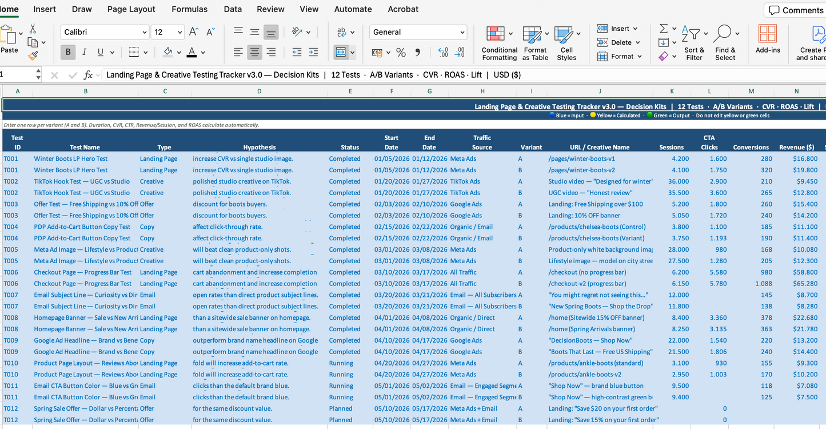826x429 pixels.
Task: Align text to top of cell
Action: [x=238, y=32]
